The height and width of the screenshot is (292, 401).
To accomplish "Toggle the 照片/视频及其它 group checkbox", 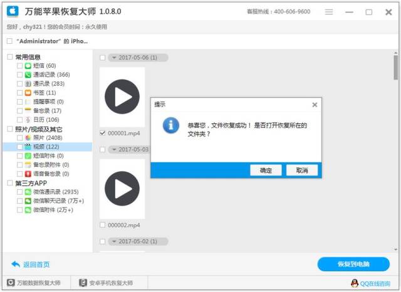I will (x=10, y=129).
